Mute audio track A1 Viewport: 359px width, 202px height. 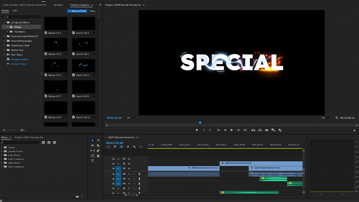pos(129,174)
